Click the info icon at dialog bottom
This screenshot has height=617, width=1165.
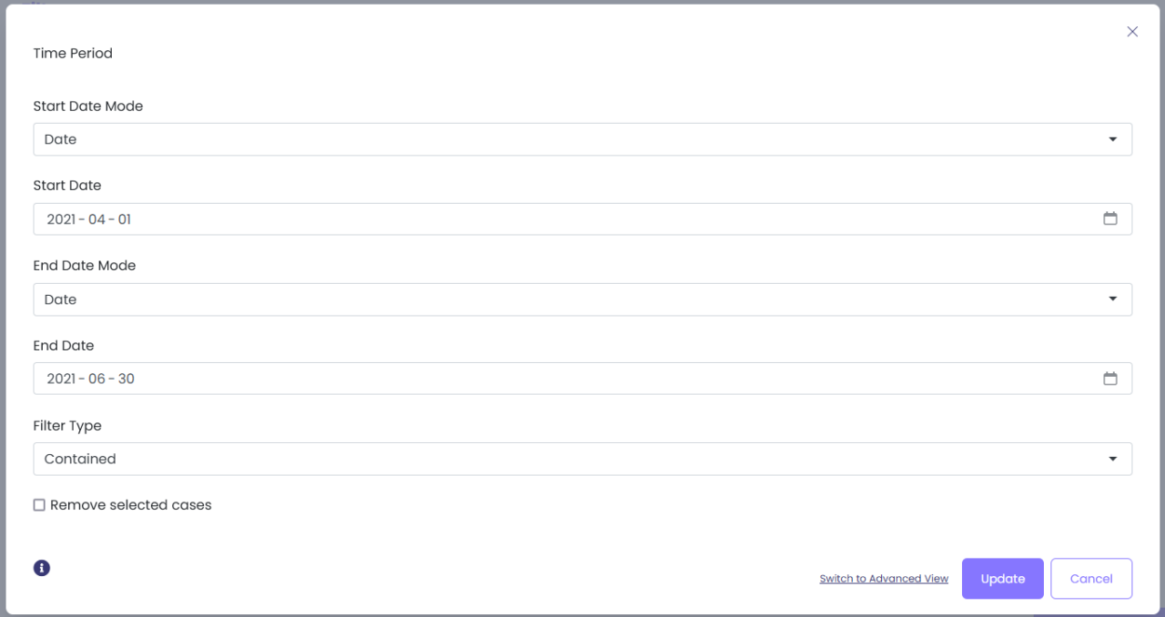42,568
